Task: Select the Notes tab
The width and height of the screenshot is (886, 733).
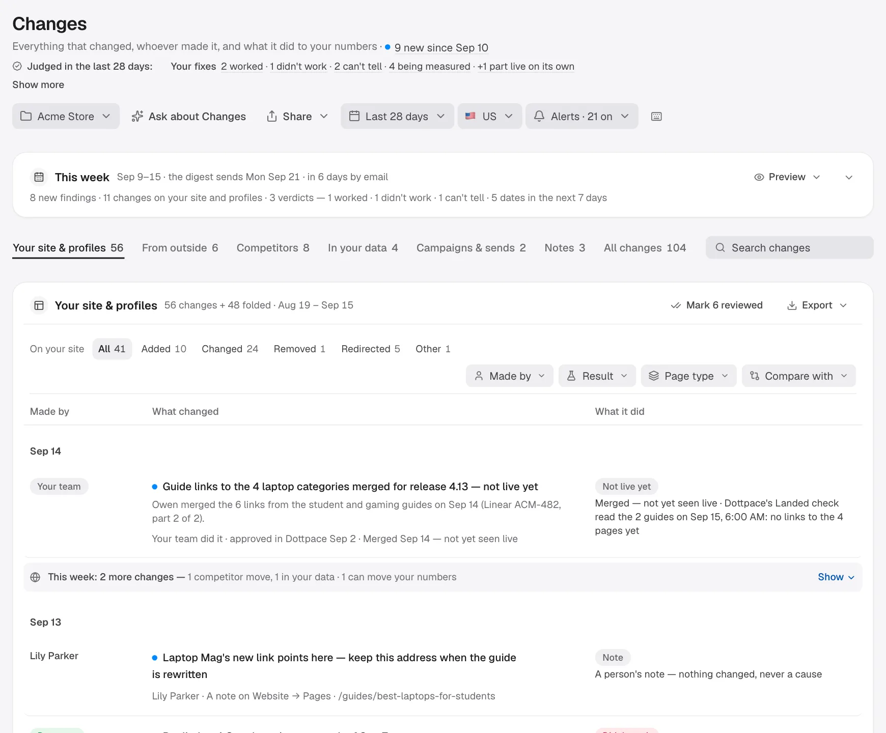Action: (x=565, y=248)
